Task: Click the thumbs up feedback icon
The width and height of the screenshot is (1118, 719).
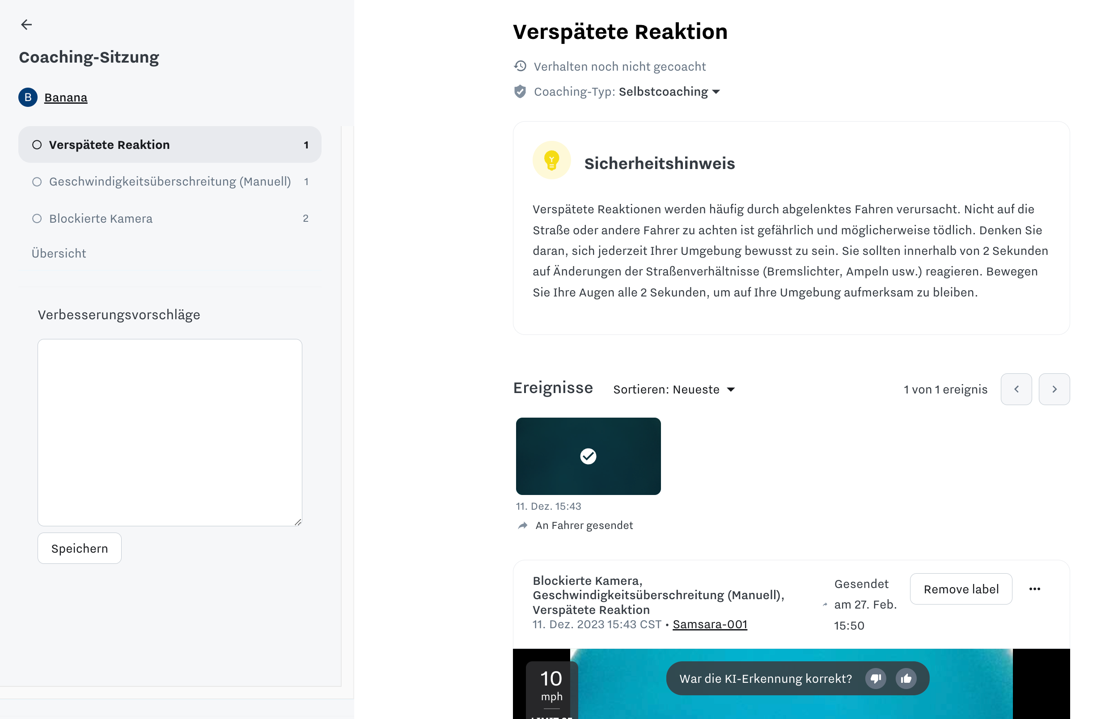Action: point(906,678)
